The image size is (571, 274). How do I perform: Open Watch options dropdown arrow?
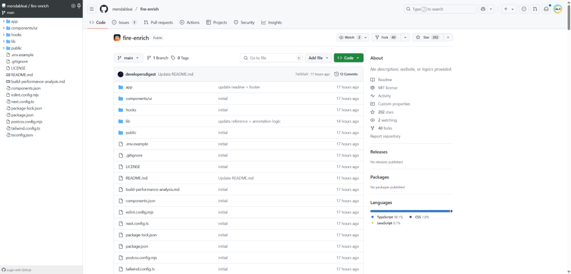tap(366, 38)
